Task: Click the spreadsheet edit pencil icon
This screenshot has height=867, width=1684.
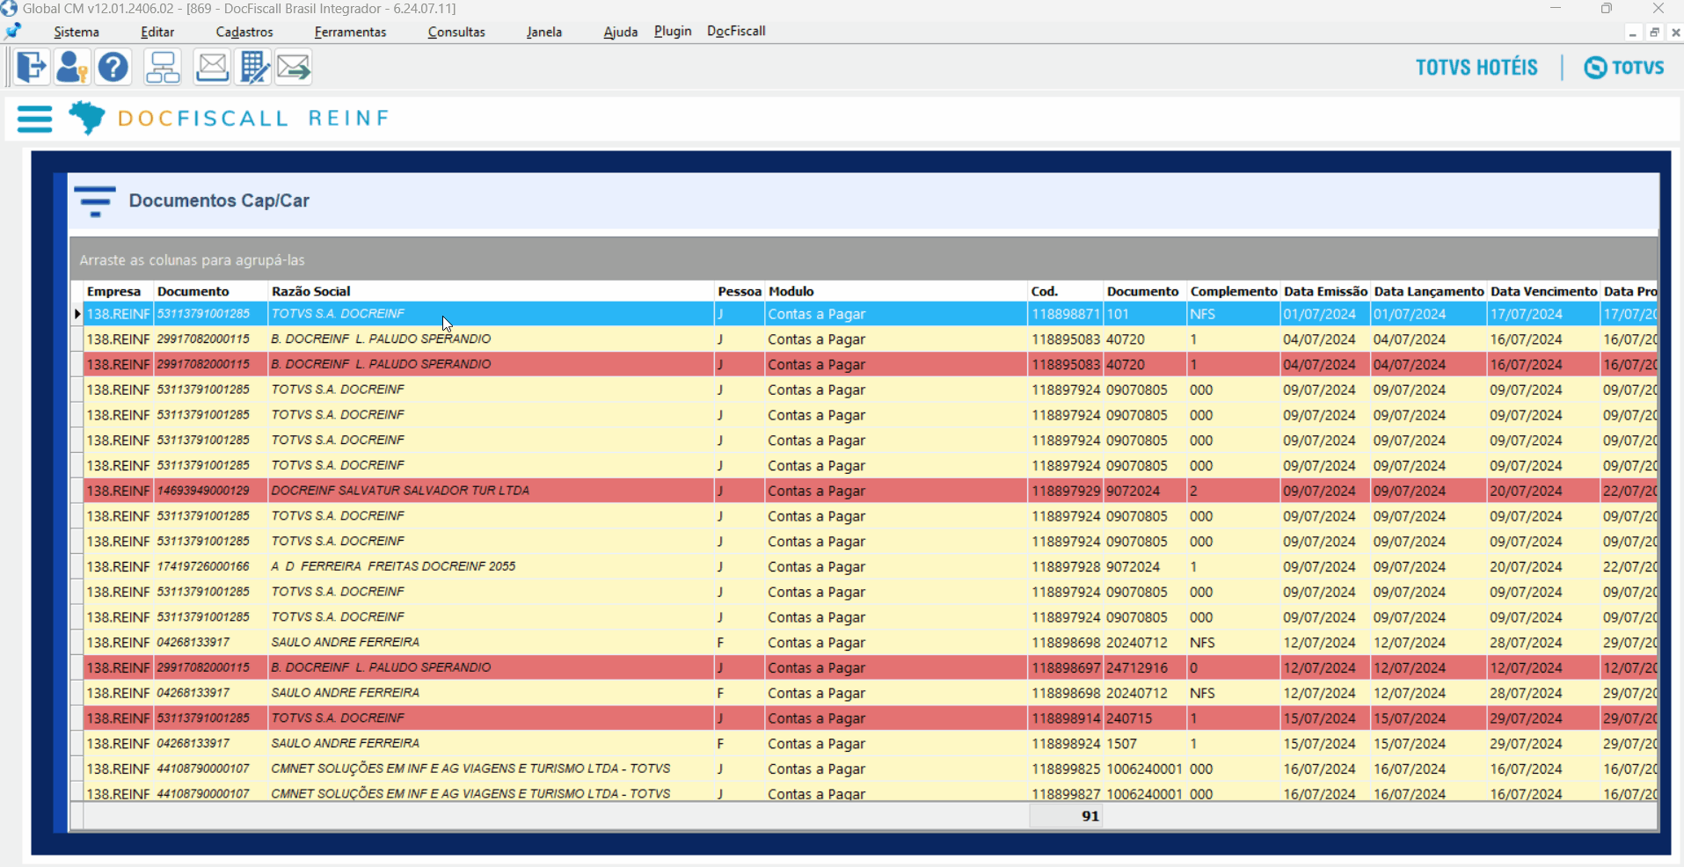Action: (x=254, y=67)
